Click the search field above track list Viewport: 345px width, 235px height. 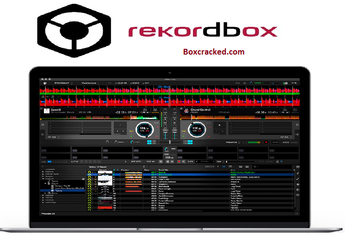click(273, 167)
